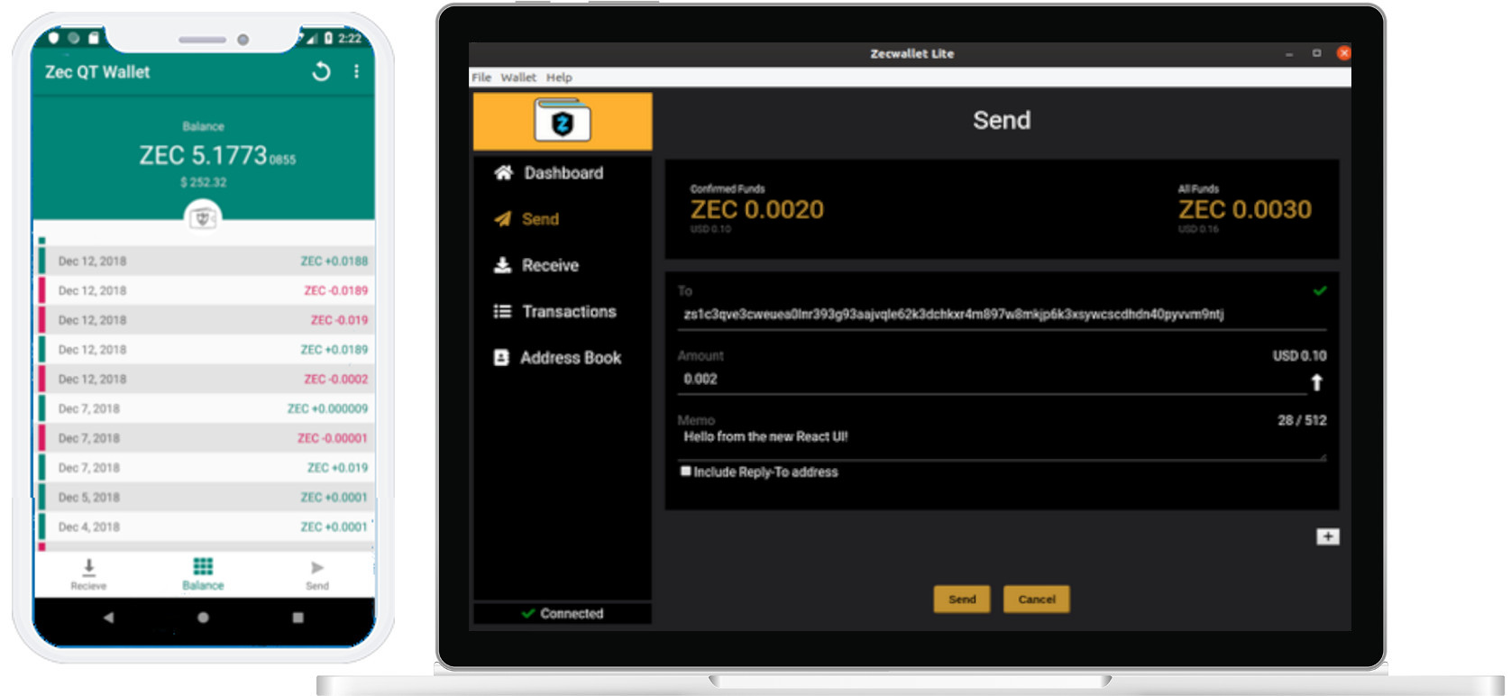Screen dimensions: 1511x696
Task: Tap the ZEC -0.00001 transaction row
Action: 206,438
